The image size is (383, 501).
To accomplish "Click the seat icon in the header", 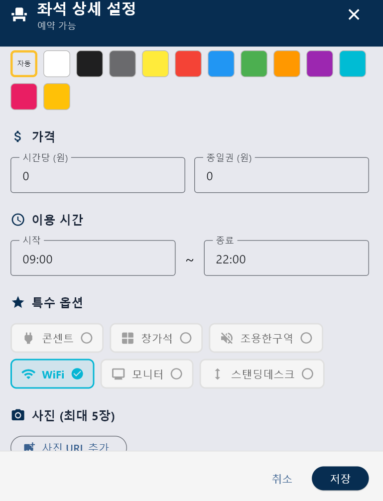I will pos(19,14).
